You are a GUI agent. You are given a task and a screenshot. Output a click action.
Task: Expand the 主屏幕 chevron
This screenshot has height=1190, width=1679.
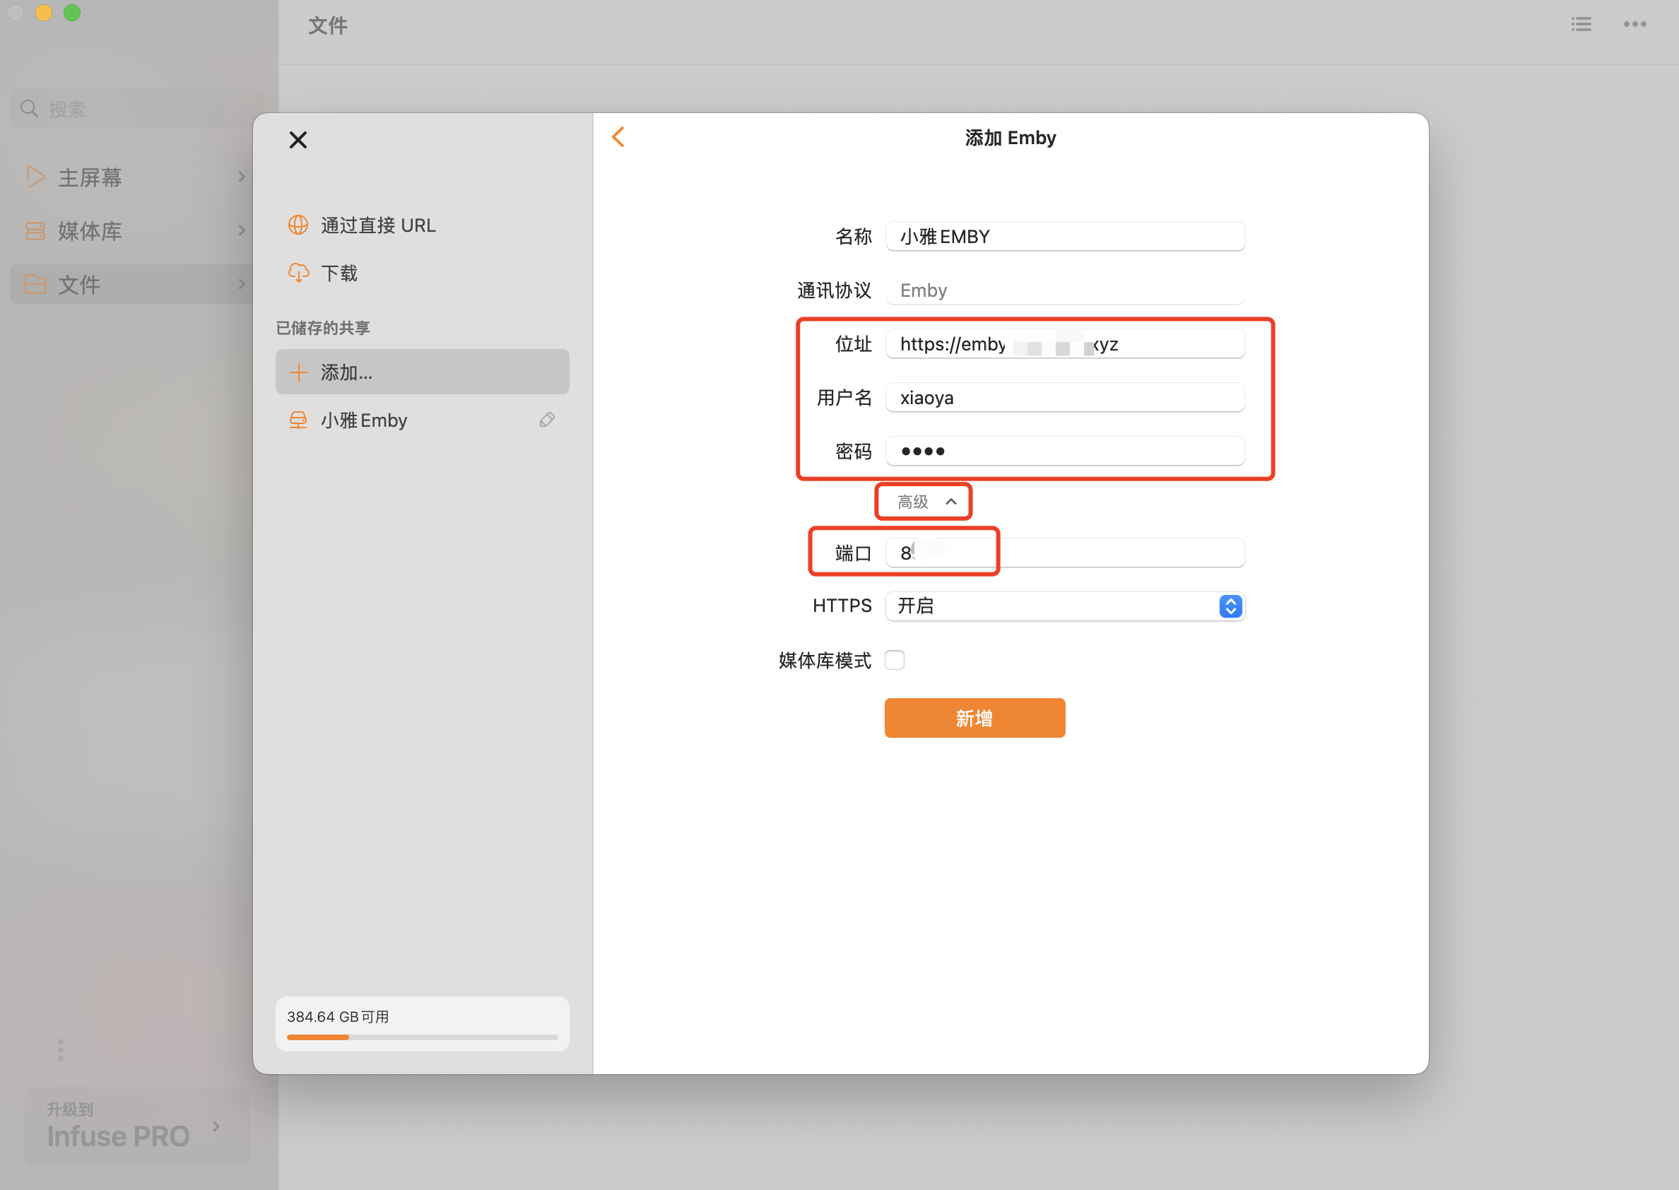[242, 177]
